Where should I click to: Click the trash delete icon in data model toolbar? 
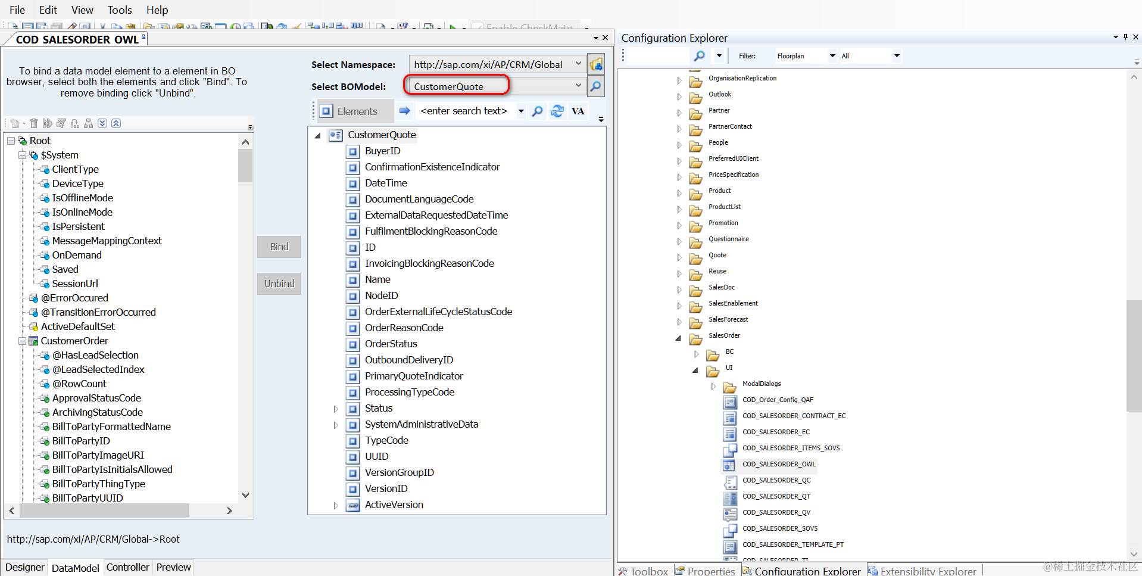[34, 123]
